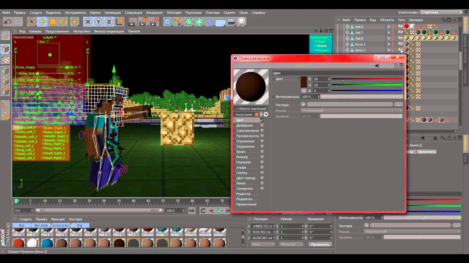This screenshot has height=263, width=469.
Task: Toggle Y axis lock
Action: [99, 22]
